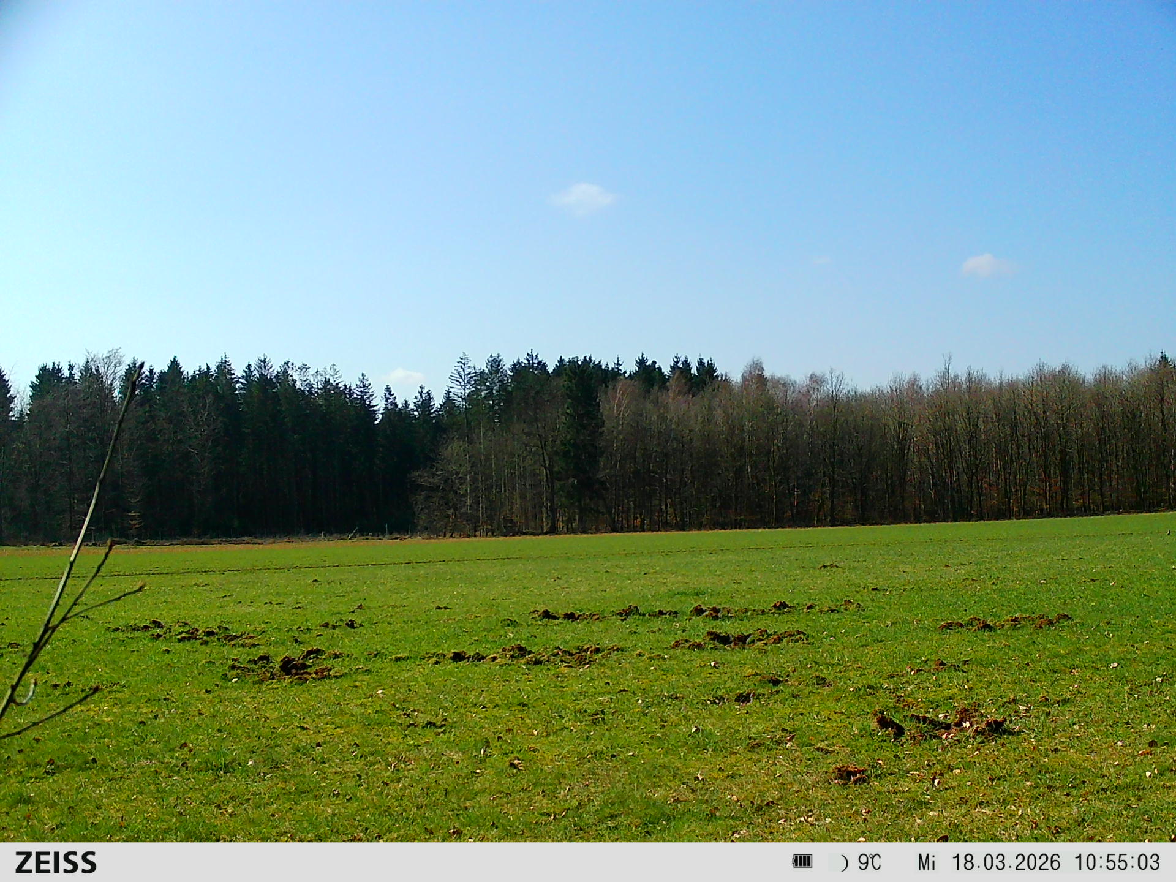Click the ZEISS logo in status bar
Viewport: 1176px width, 882px height.
tap(56, 862)
